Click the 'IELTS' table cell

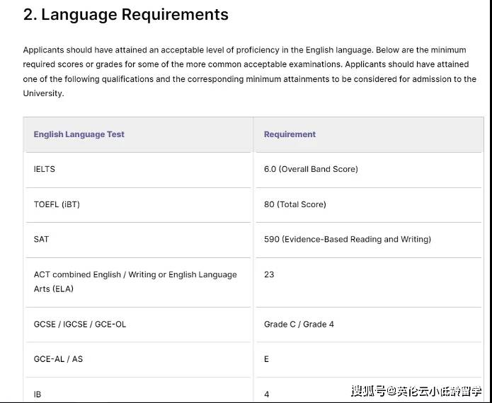coord(138,170)
